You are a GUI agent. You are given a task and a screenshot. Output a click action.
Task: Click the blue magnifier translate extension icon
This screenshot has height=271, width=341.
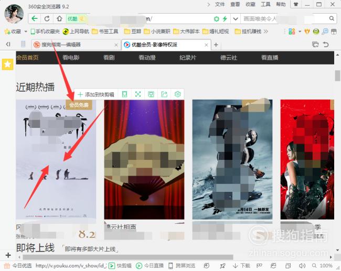click(325, 32)
